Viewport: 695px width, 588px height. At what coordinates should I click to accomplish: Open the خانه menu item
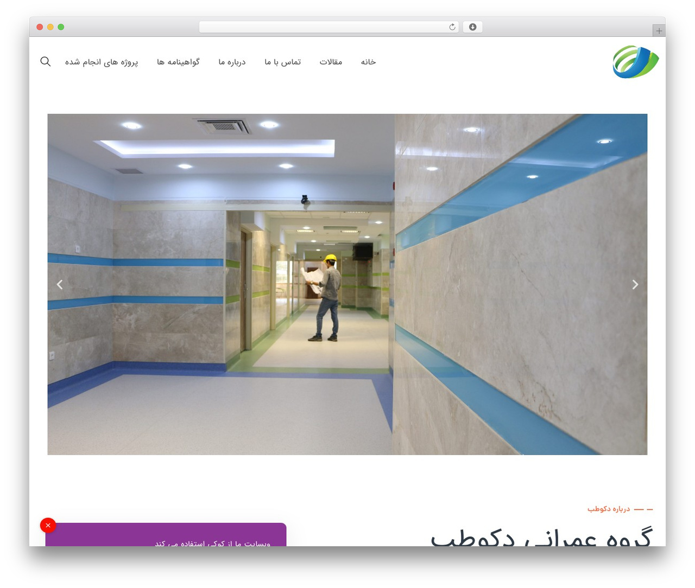(x=369, y=62)
